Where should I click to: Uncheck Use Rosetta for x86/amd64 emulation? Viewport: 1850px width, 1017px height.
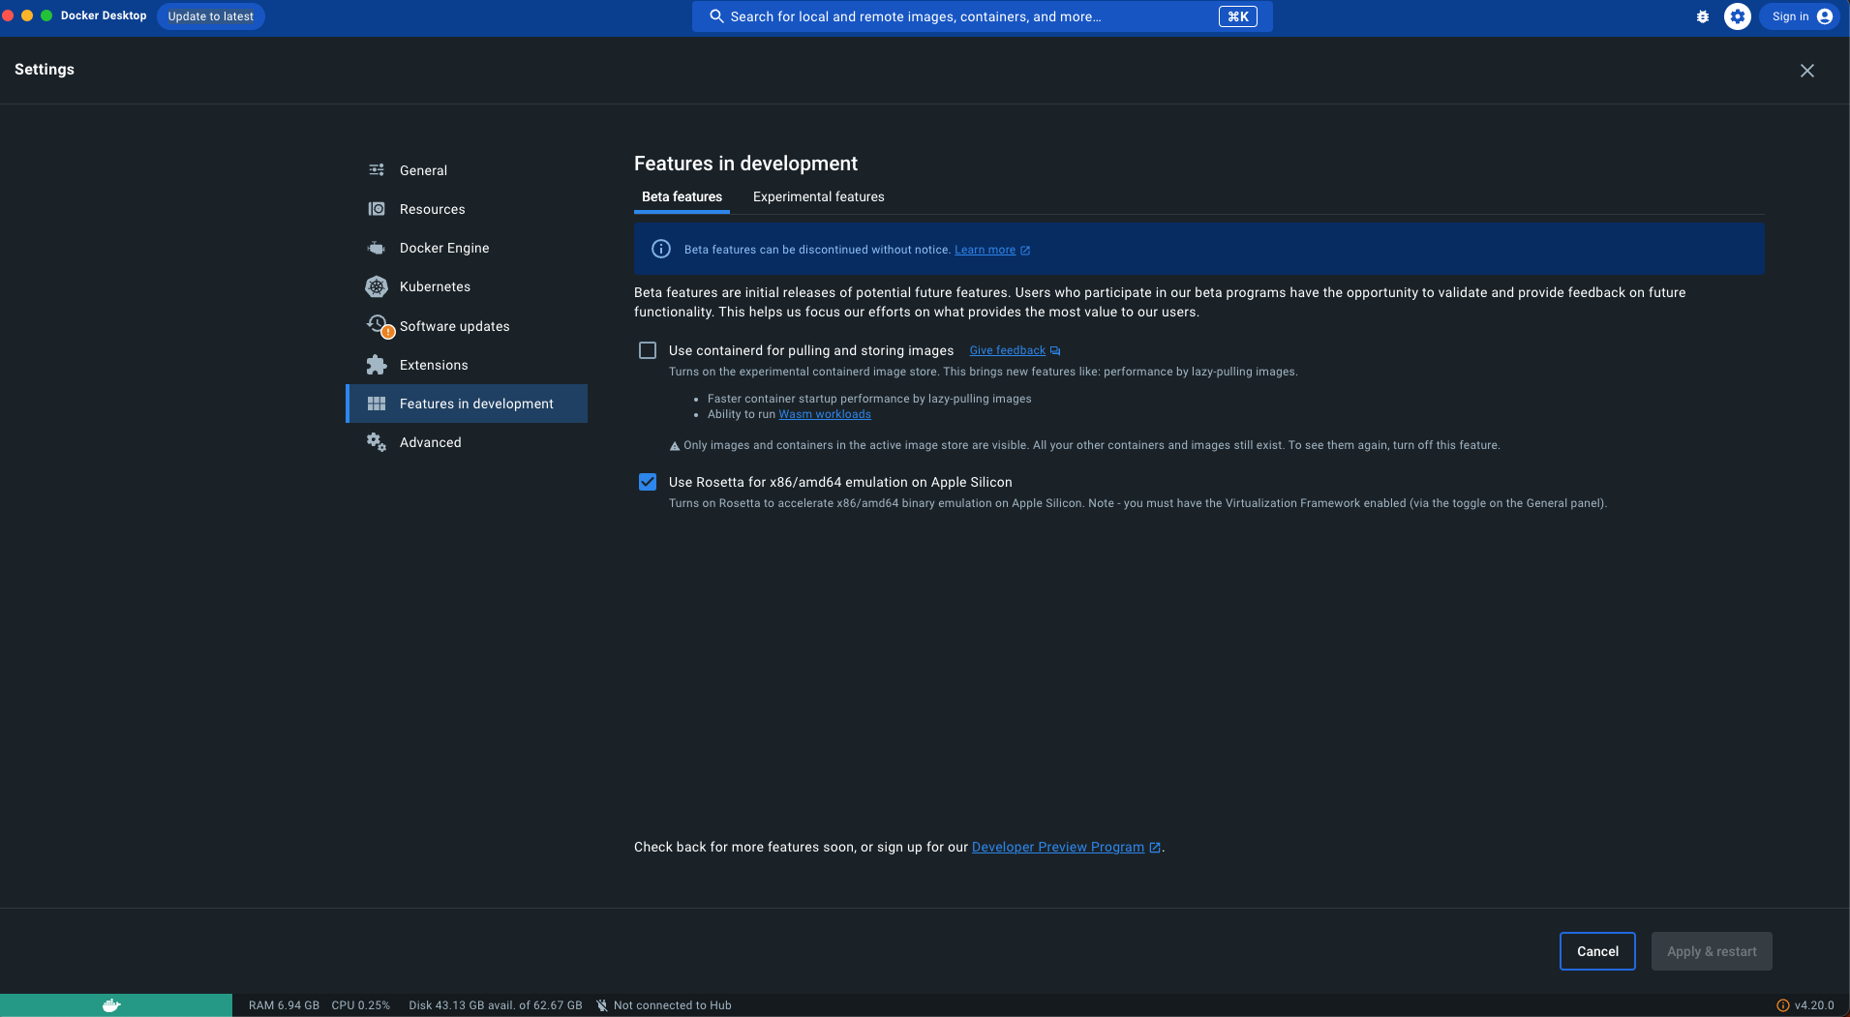[x=648, y=482]
